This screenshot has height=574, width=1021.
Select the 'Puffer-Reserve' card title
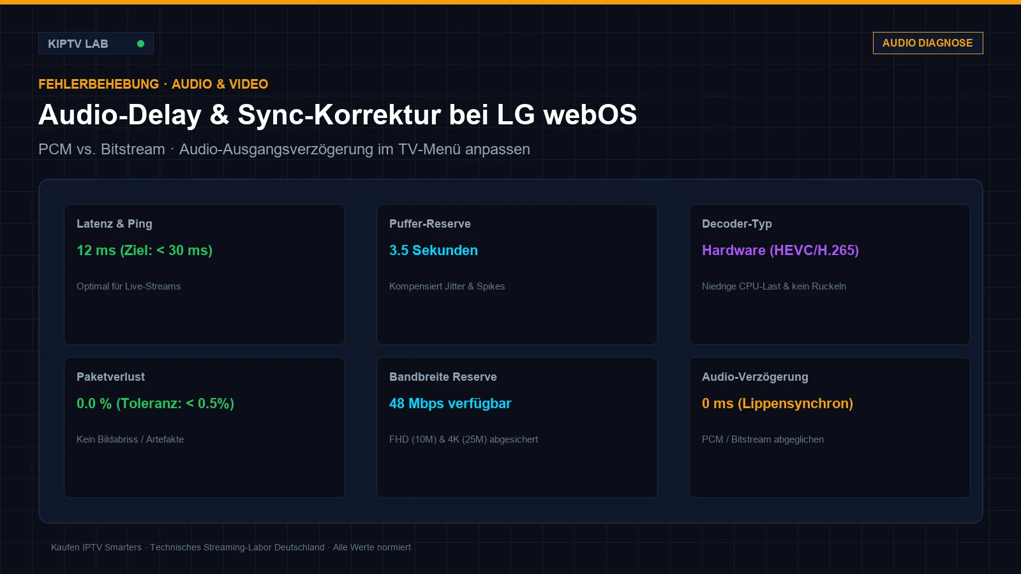tap(429, 224)
